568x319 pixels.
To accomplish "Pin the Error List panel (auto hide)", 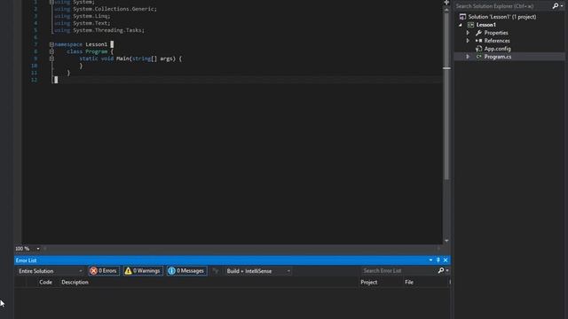I will (x=438, y=260).
